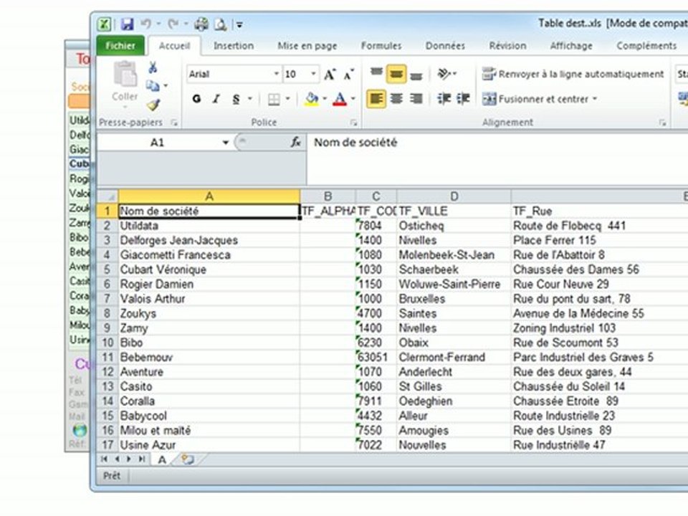
Task: Toggle bold (G) formatting
Action: [x=196, y=99]
